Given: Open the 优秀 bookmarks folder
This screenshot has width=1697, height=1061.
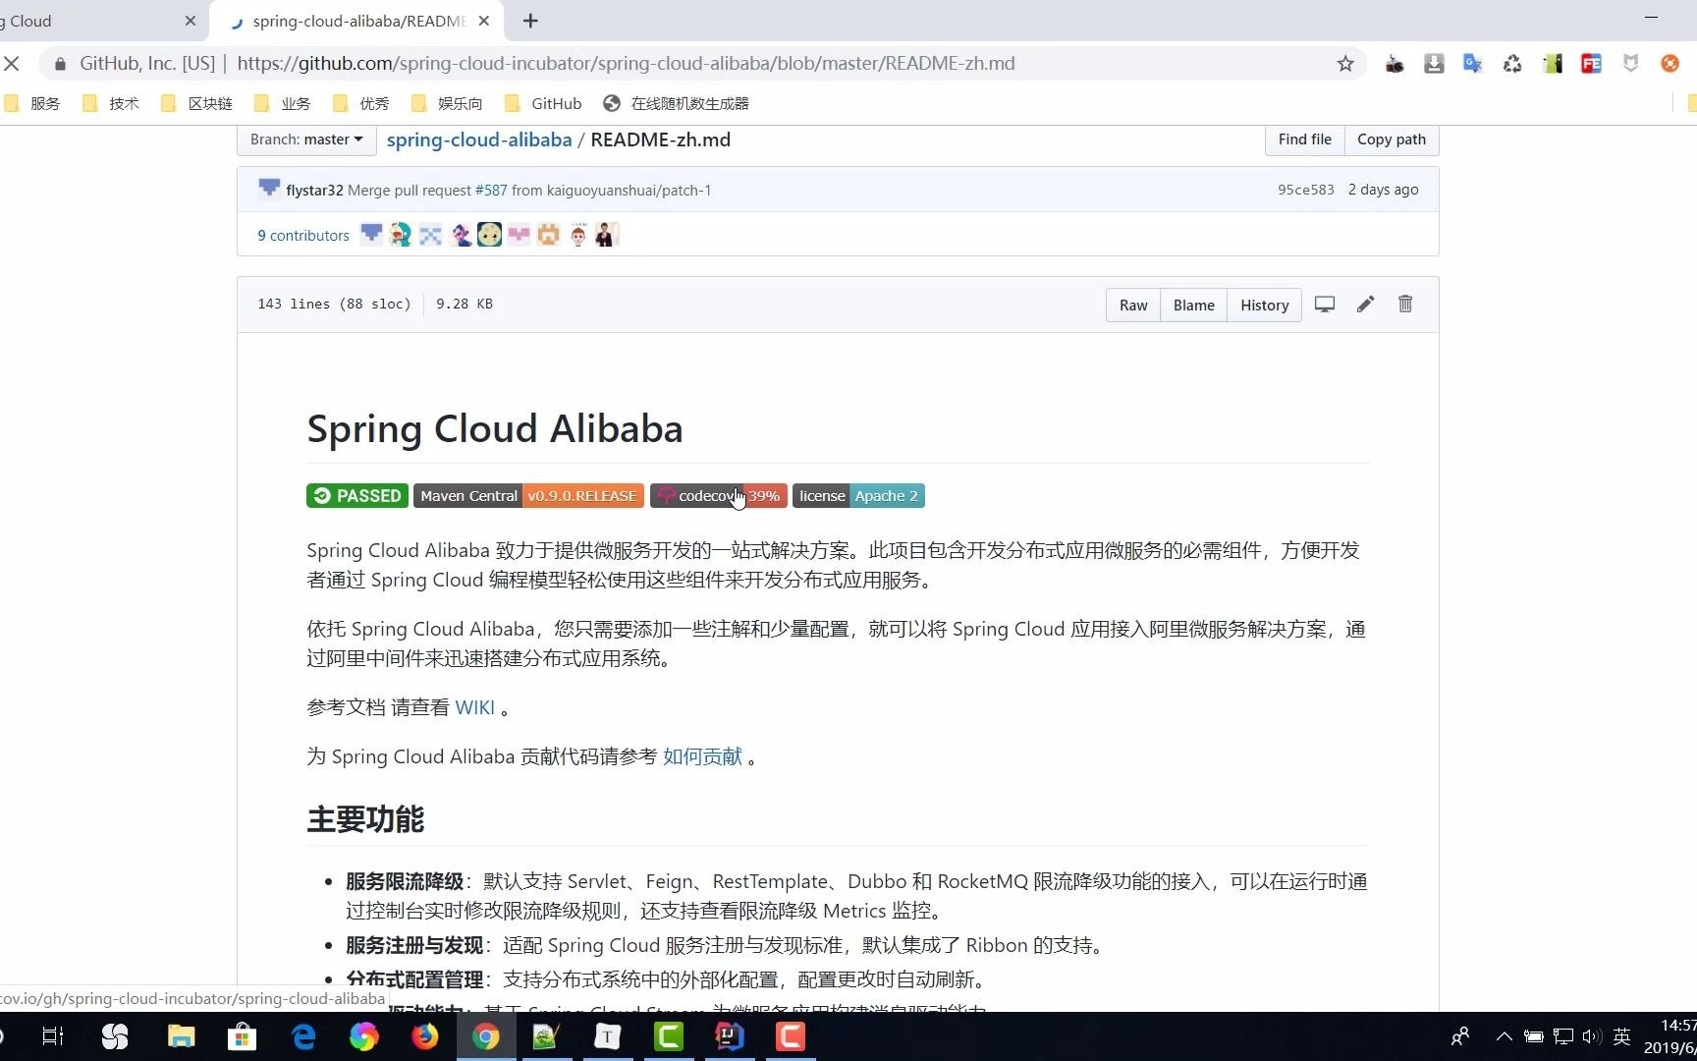Looking at the screenshot, I should pyautogui.click(x=361, y=103).
